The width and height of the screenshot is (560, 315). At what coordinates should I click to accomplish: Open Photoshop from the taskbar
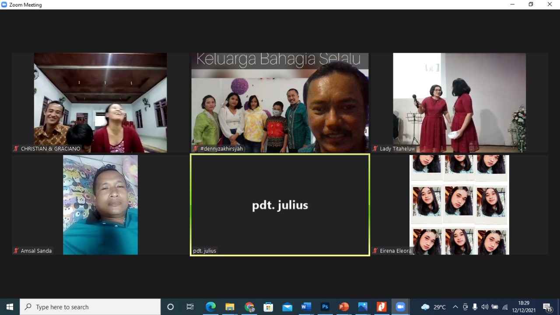325,307
